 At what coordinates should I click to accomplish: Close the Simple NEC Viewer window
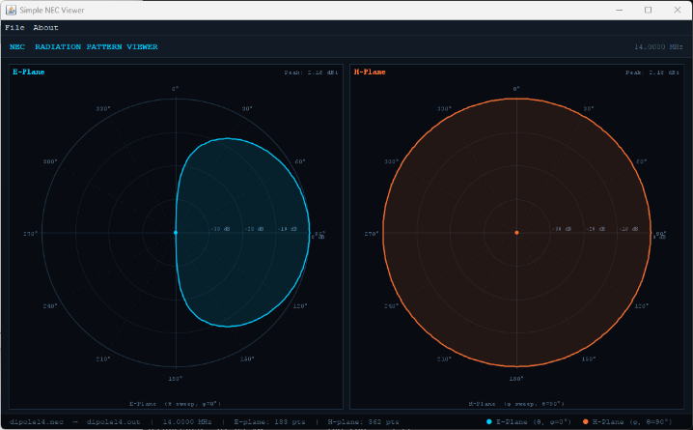pos(678,10)
